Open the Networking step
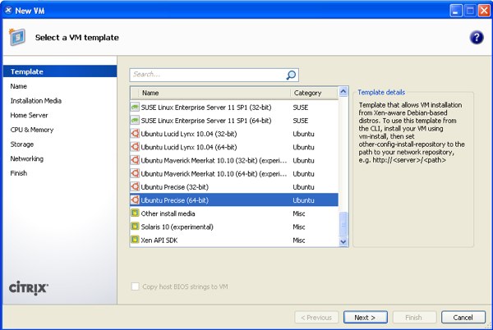 [27, 158]
